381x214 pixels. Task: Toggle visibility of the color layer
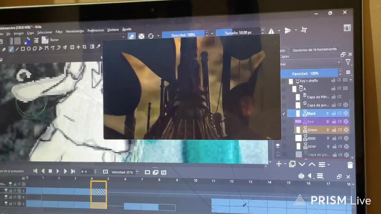(x=277, y=146)
